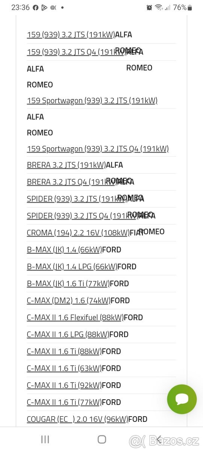Image resolution: width=203 pixels, height=452 pixels.
Task: Tap the Wi-Fi status icon
Action: (159, 8)
